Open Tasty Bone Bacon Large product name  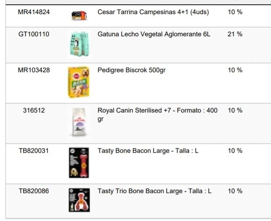[x=148, y=151]
